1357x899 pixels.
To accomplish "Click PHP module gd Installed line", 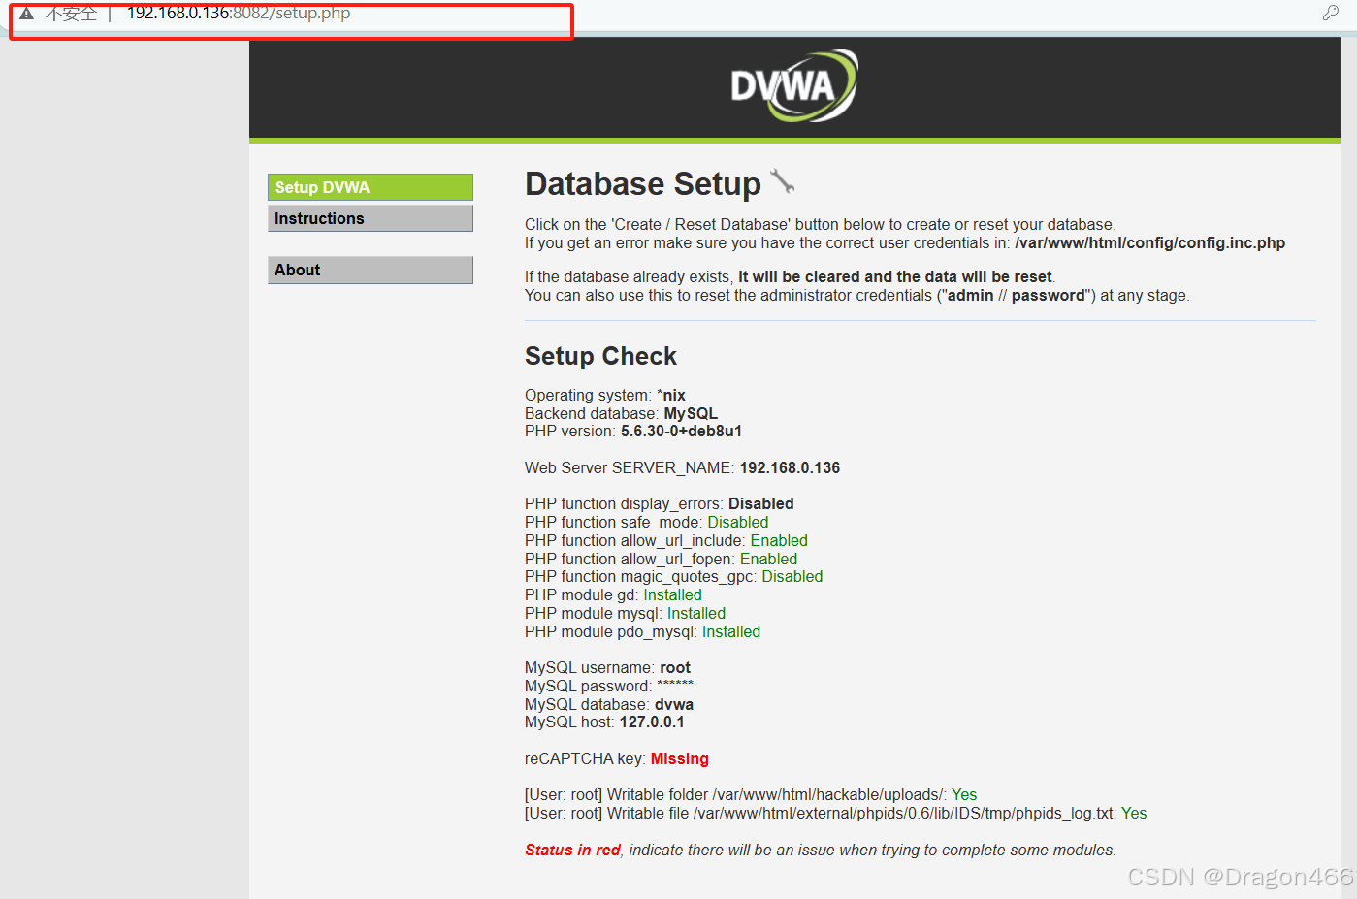I will [613, 594].
